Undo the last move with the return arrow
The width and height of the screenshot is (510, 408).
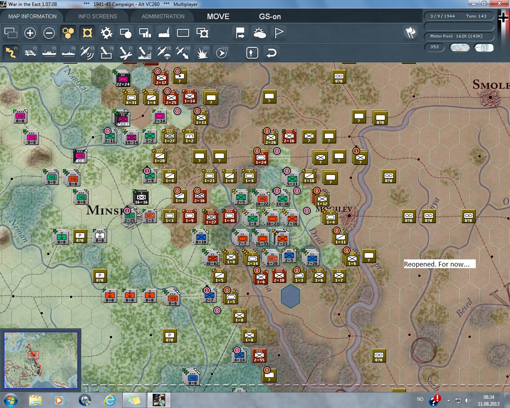(x=271, y=53)
